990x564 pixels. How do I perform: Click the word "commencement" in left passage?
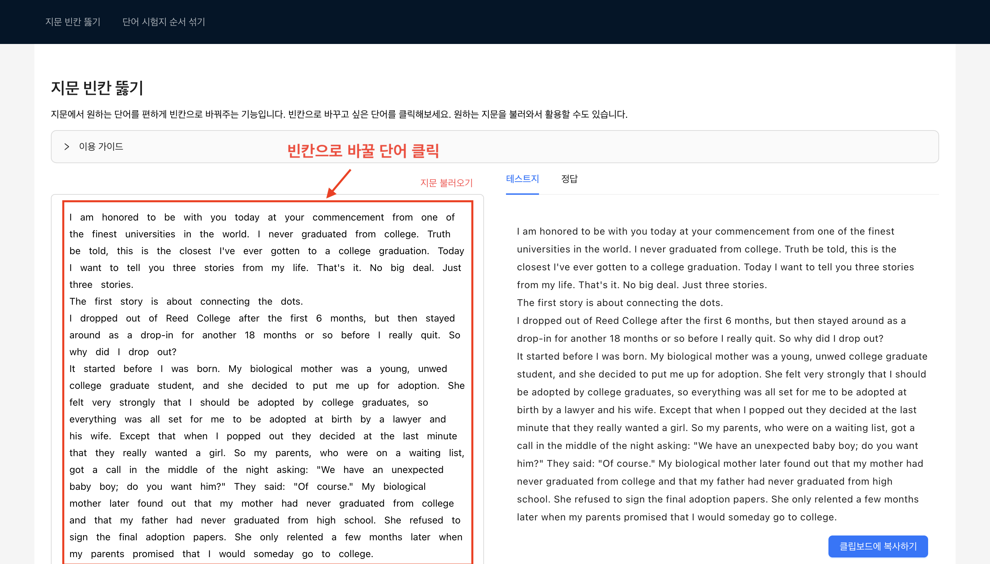(x=348, y=217)
